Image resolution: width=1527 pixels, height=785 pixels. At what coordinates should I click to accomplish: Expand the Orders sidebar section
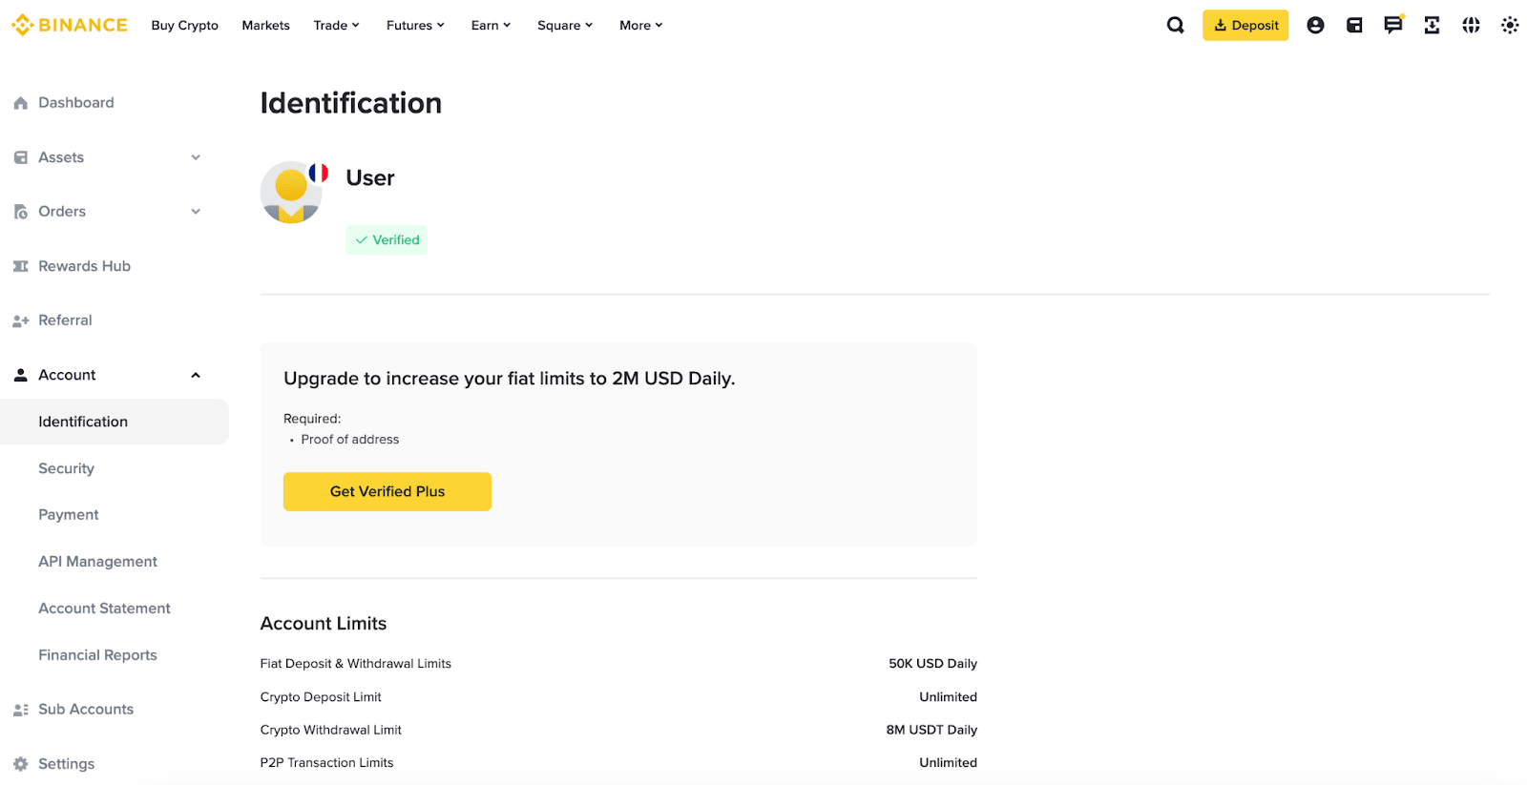(196, 212)
